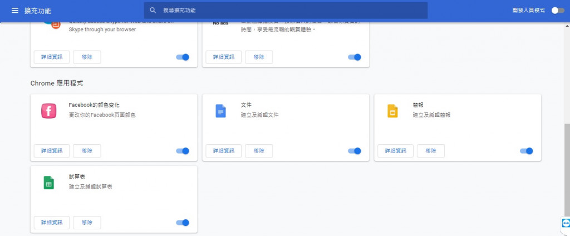Screen dimensions: 570x236
Task: Open 詳細資訊 for Facebook的顏色變化
Action: tap(52, 151)
